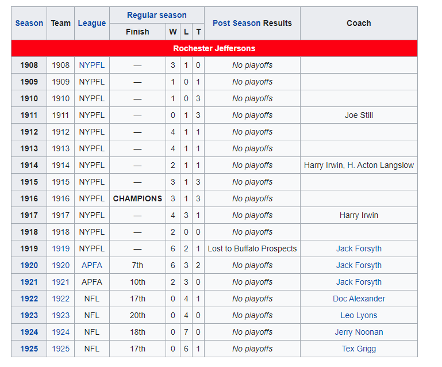The width and height of the screenshot is (442, 367).
Task: Click the Finish subheader
Action: [137, 32]
